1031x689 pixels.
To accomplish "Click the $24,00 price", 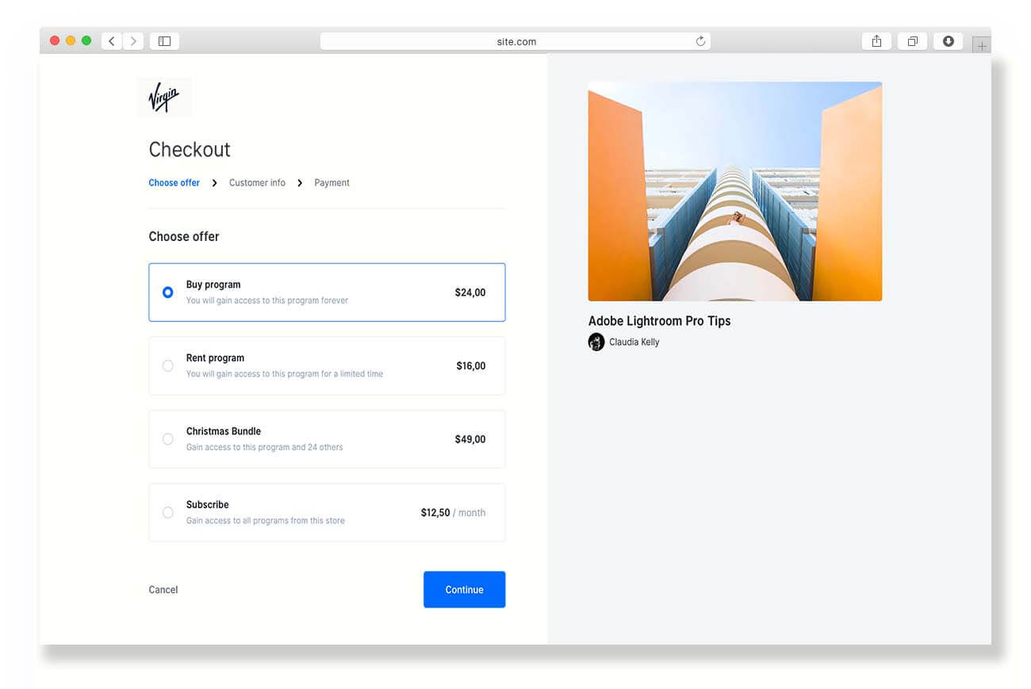I will coord(470,293).
